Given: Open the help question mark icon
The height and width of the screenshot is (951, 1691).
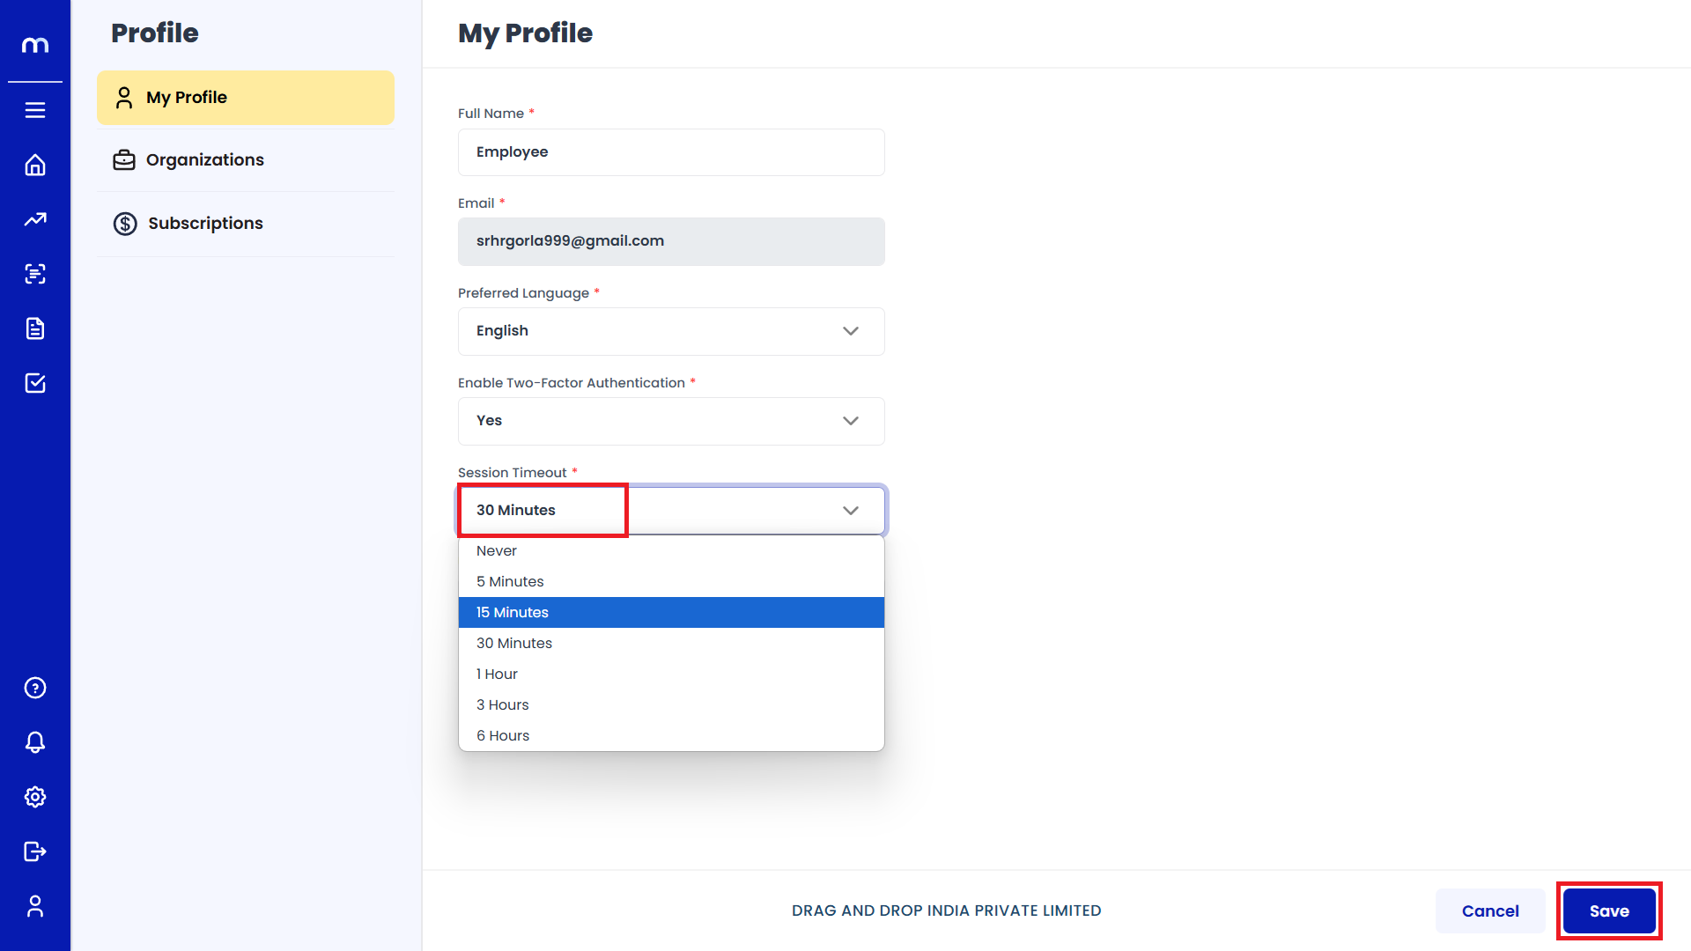Looking at the screenshot, I should click(x=35, y=688).
